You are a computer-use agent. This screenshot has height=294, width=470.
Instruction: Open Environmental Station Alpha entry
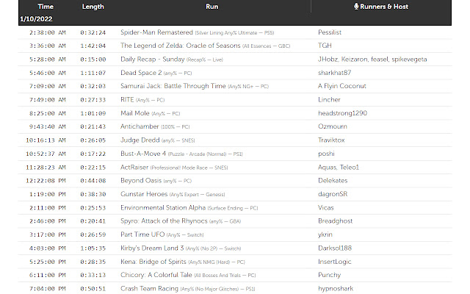pyautogui.click(x=163, y=207)
